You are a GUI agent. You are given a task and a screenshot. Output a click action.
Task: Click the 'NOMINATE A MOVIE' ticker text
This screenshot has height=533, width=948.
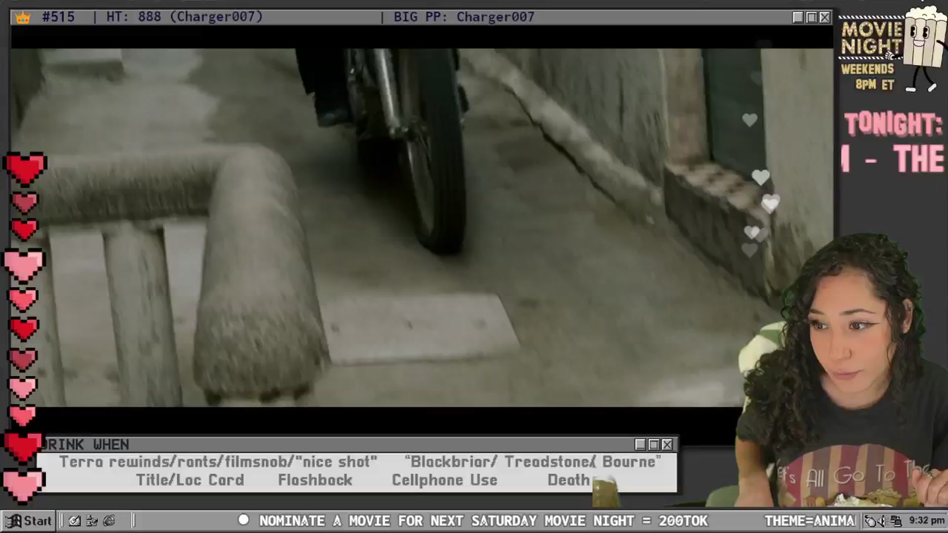pyautogui.click(x=483, y=521)
